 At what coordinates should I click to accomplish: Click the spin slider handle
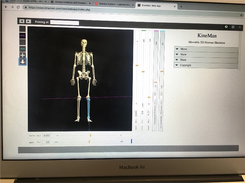[x=89, y=142]
